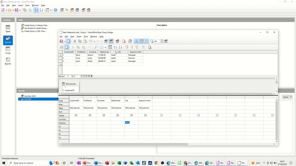The image size is (296, 166).
Task: Click Open folder icon in main Base toolbar
Action: pos(10,10)
